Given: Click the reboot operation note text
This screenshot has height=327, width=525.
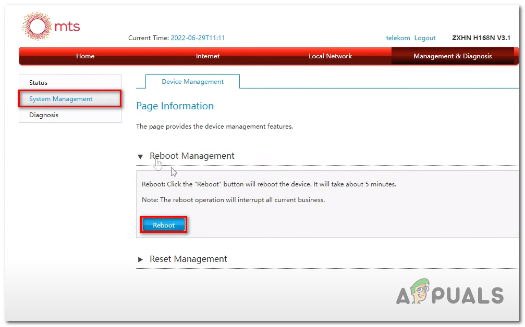Looking at the screenshot, I should [234, 199].
